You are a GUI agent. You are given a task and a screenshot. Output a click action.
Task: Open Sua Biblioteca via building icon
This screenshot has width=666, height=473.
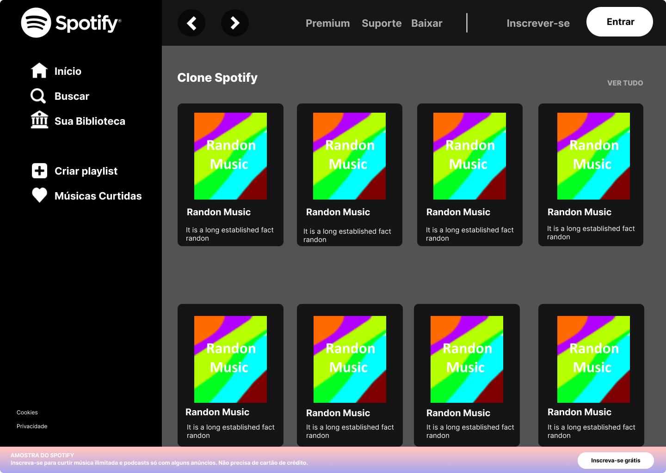39,120
